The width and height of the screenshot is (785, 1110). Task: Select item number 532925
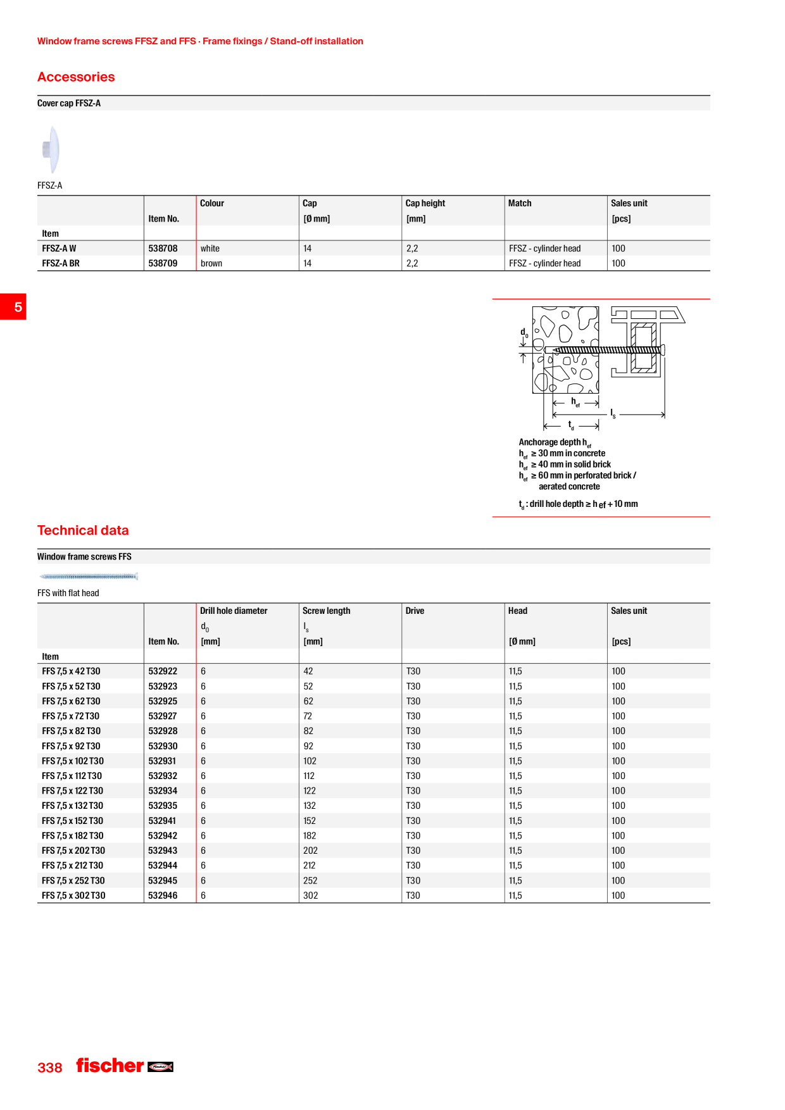pyautogui.click(x=163, y=701)
